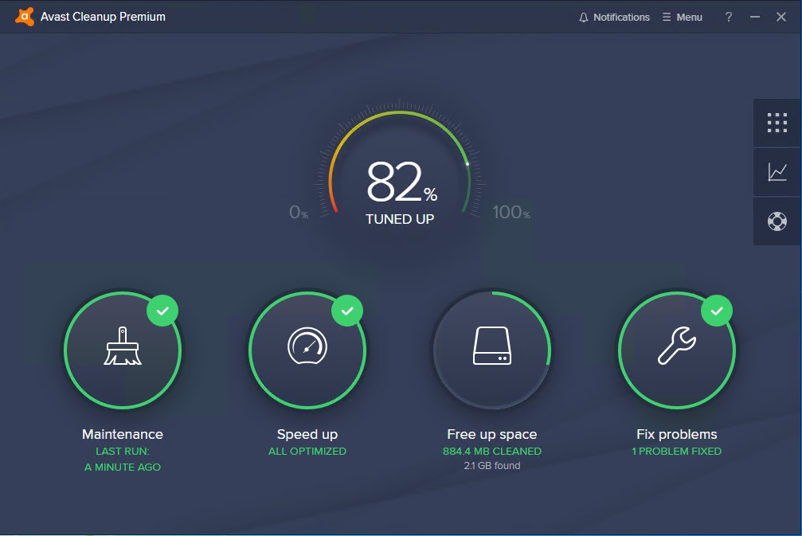Viewport: 802px width, 536px height.
Task: Click the 'ALL OPTIMIZED' status text
Action: click(307, 451)
